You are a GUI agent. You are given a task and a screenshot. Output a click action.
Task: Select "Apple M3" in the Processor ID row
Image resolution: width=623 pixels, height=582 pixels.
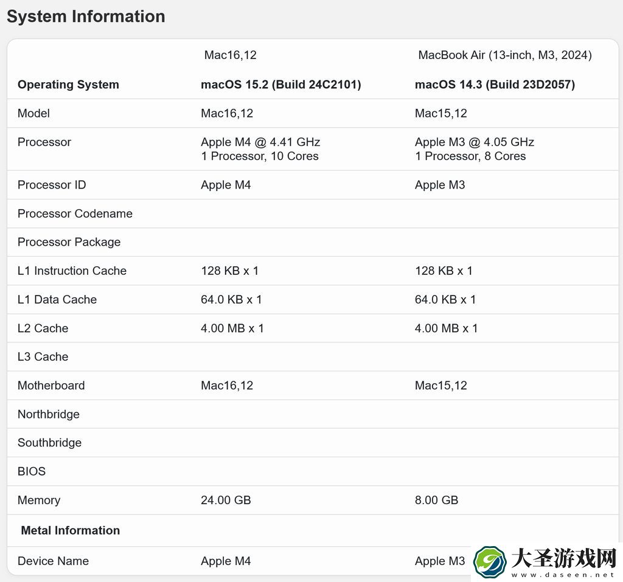click(440, 185)
